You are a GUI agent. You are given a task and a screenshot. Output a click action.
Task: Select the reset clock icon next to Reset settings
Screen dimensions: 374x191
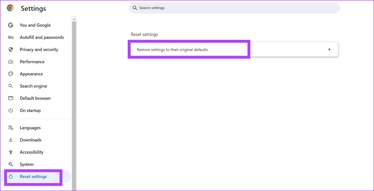click(x=11, y=176)
